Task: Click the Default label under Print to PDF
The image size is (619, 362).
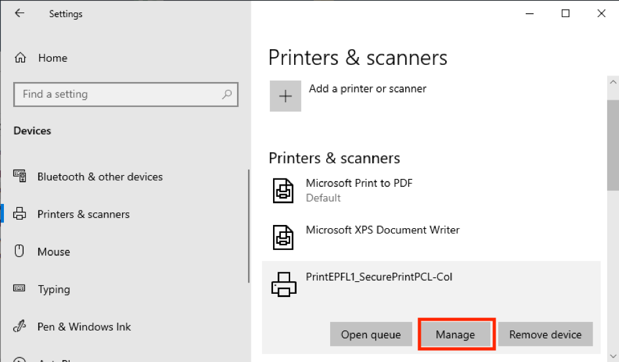Action: pos(324,198)
